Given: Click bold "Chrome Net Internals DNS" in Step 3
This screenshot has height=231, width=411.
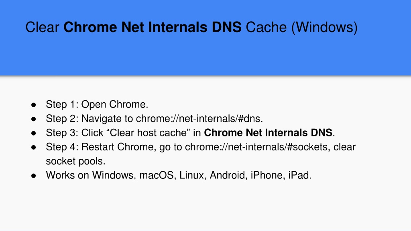Looking at the screenshot, I should tap(268, 132).
